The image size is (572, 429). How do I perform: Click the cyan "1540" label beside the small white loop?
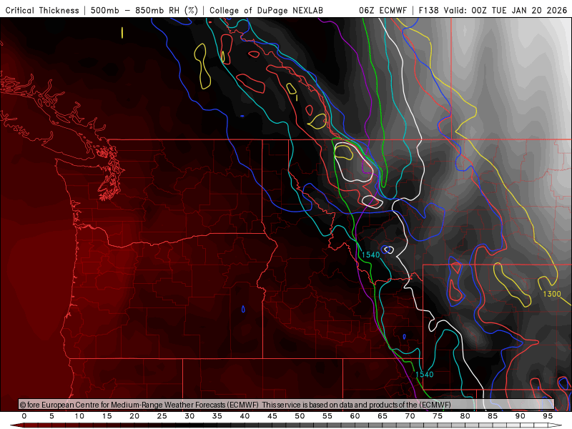point(370,255)
